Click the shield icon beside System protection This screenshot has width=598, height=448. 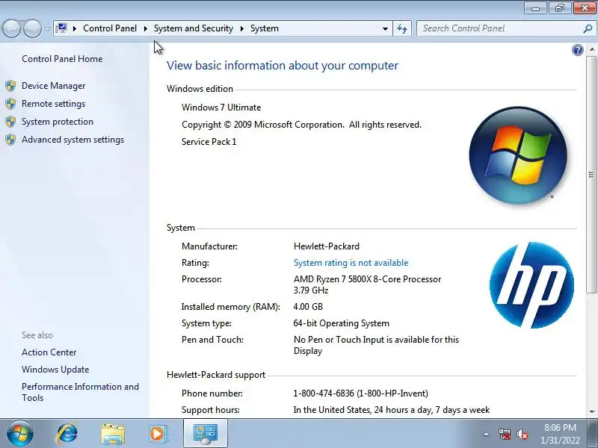coord(10,122)
